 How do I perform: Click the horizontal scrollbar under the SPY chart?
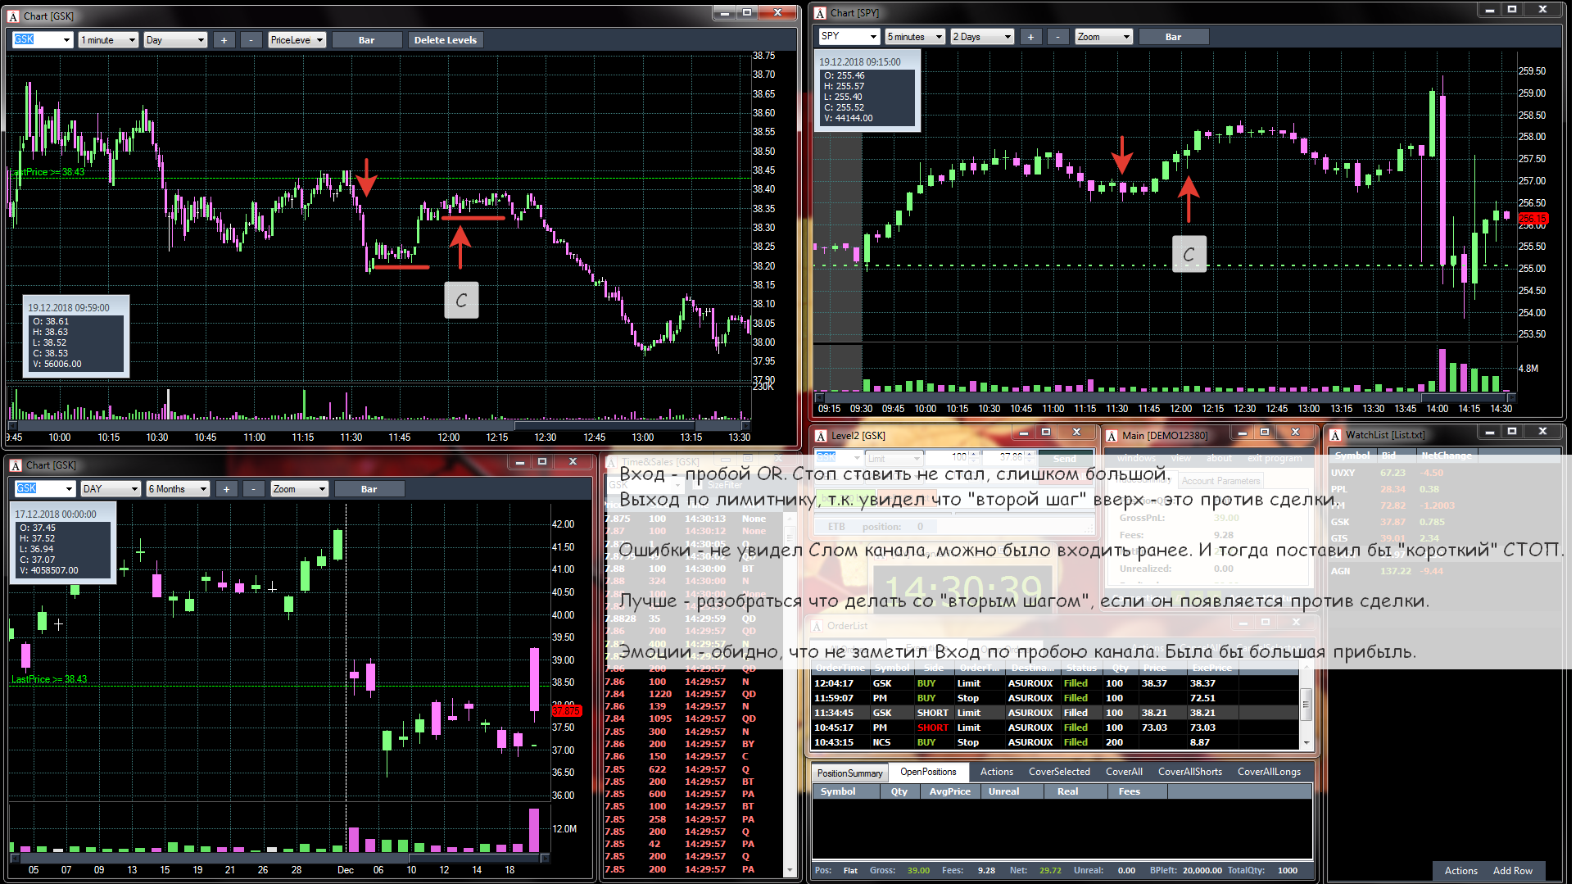pyautogui.click(x=1164, y=397)
